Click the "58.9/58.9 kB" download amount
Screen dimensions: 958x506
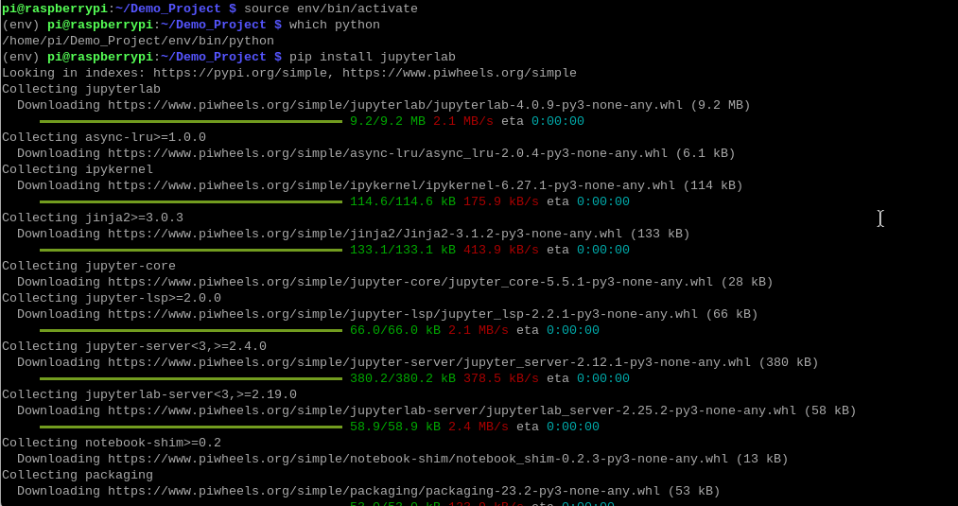(x=395, y=427)
